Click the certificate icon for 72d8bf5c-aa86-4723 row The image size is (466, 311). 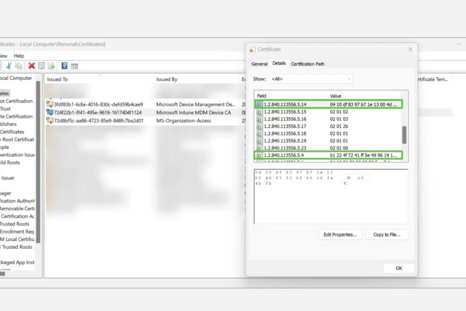(x=50, y=120)
